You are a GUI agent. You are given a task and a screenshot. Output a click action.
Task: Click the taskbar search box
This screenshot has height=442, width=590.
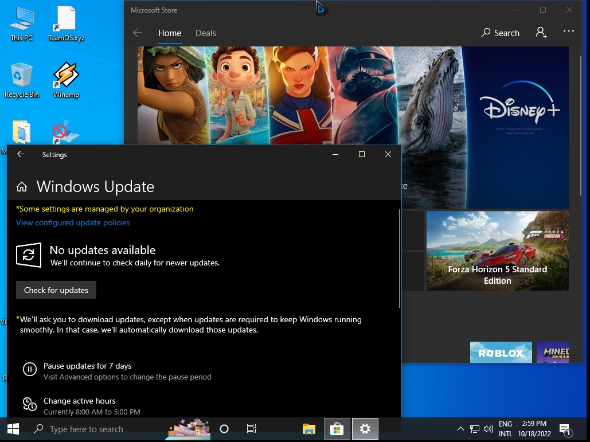pyautogui.click(x=86, y=429)
